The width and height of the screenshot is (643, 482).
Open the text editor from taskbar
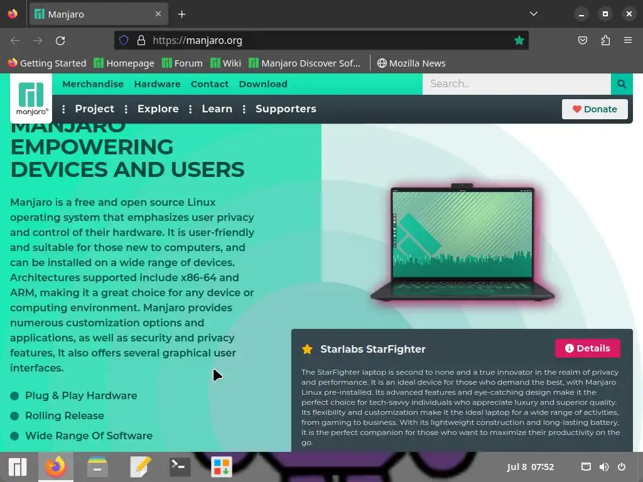pos(140,467)
